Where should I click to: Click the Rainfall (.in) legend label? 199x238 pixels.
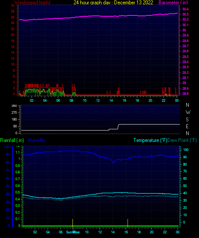point(12,140)
